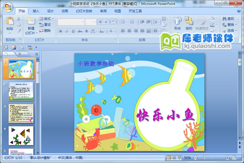
Task: Start Slide Show from status bar
Action: pyautogui.click(x=179, y=158)
